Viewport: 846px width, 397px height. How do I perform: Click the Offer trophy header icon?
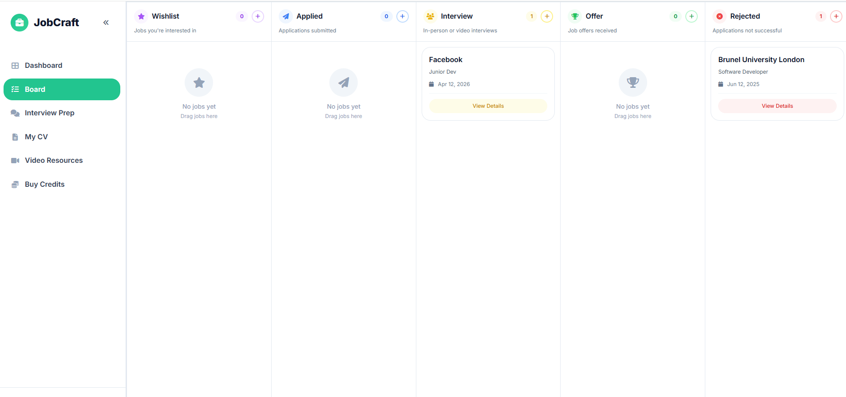point(575,16)
